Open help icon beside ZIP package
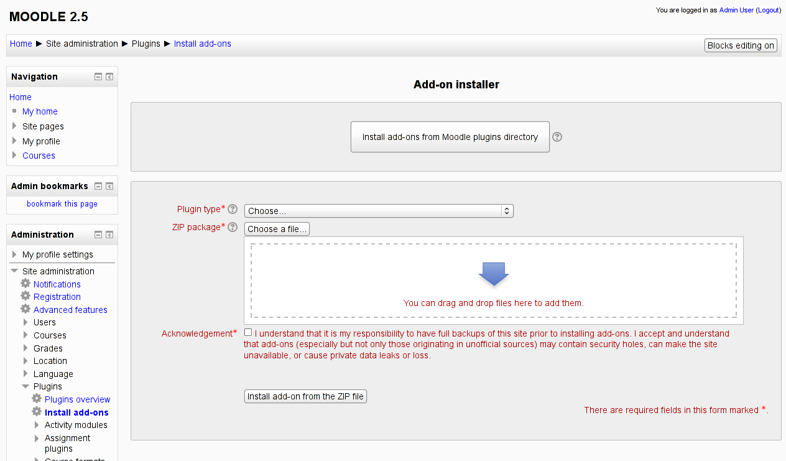786x461 pixels. 233,227
